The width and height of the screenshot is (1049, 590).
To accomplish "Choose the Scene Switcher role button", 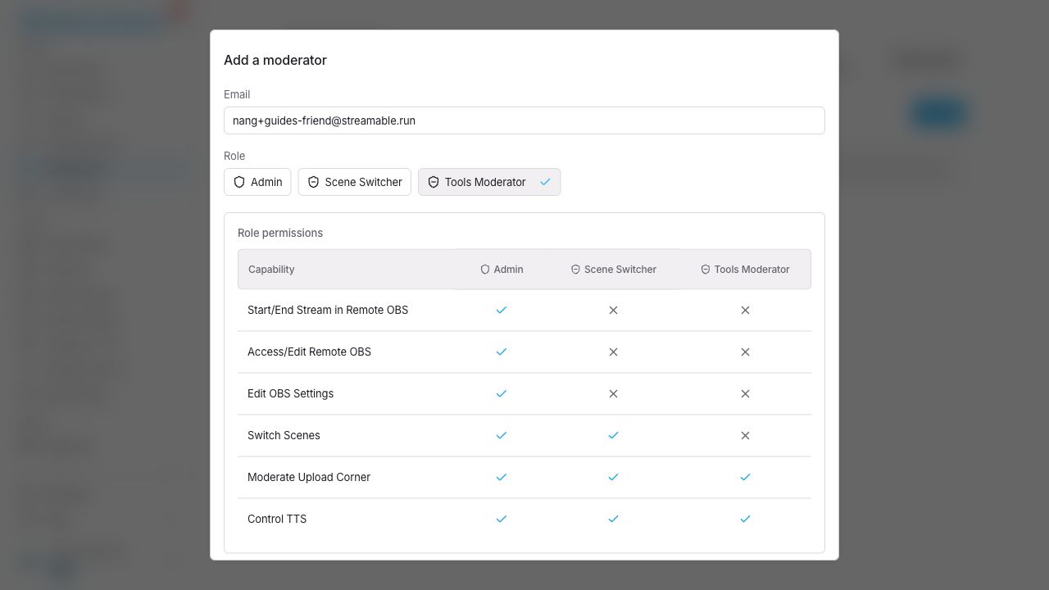I will coord(355,182).
